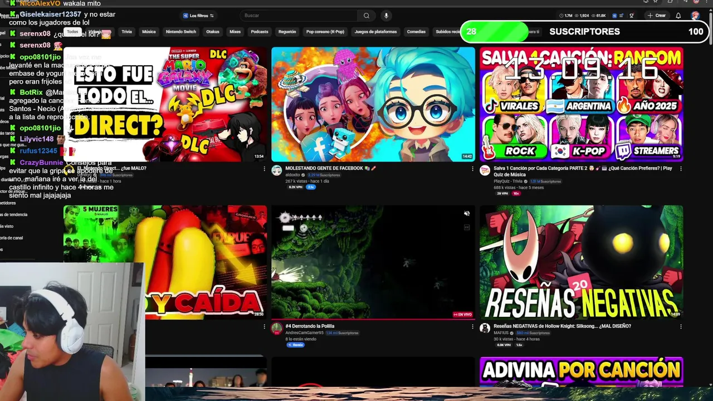The image size is (713, 401).
Task: Open the Nintendo Direct video thumbnail
Action: point(165,104)
